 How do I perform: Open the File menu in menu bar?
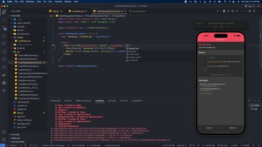coord(16,2)
